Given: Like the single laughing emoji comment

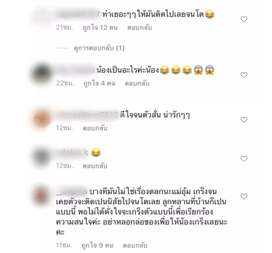Looking at the screenshot, I should pyautogui.click(x=244, y=158).
